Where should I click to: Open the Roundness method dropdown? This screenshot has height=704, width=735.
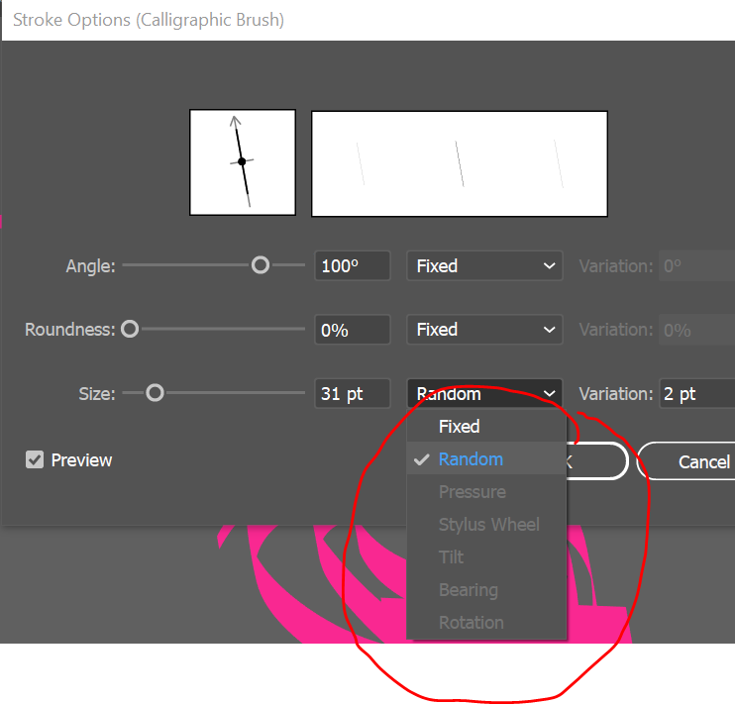[x=484, y=330]
